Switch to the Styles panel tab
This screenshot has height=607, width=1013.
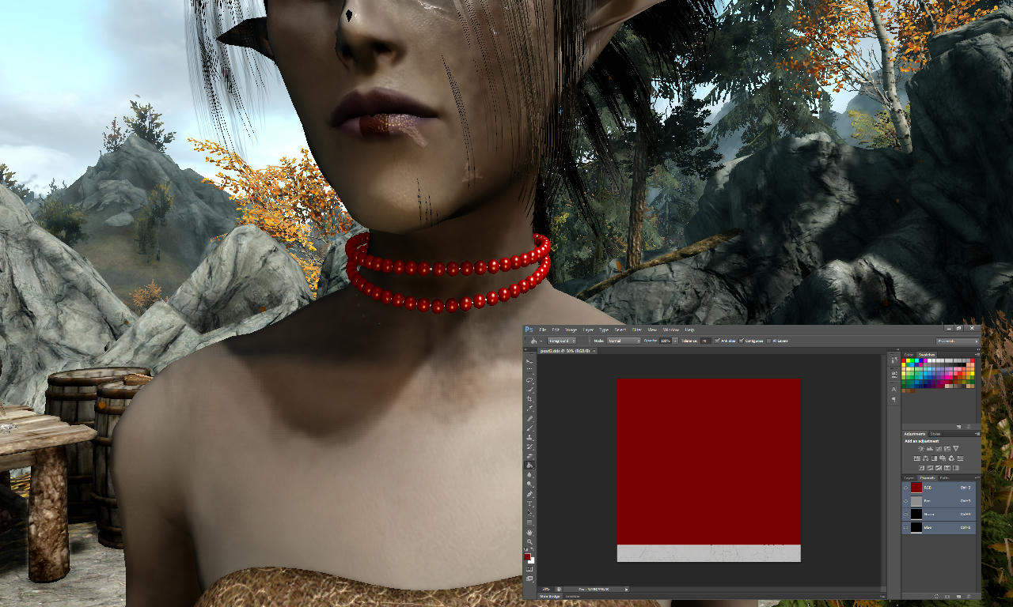tap(935, 434)
